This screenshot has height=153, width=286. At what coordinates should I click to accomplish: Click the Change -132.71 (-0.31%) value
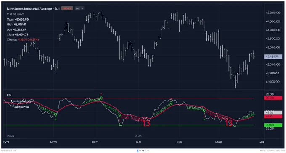pyautogui.click(x=23, y=39)
